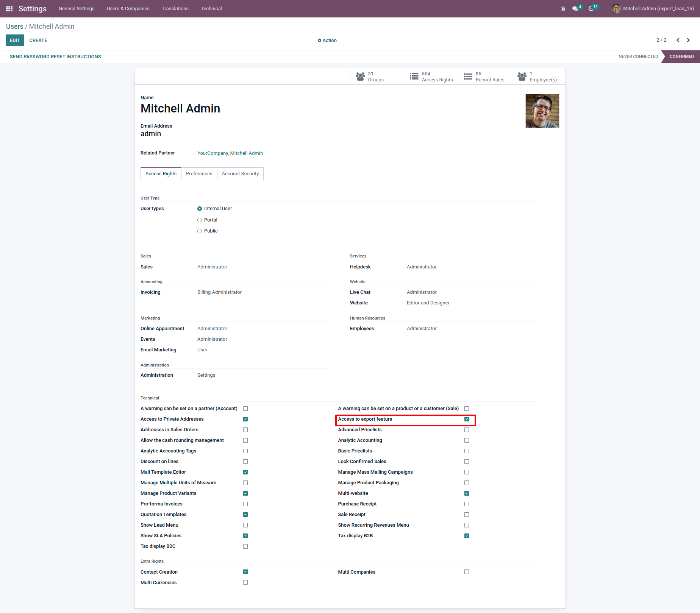Open YourCompany, Mitchell Admin partner link

(230, 153)
